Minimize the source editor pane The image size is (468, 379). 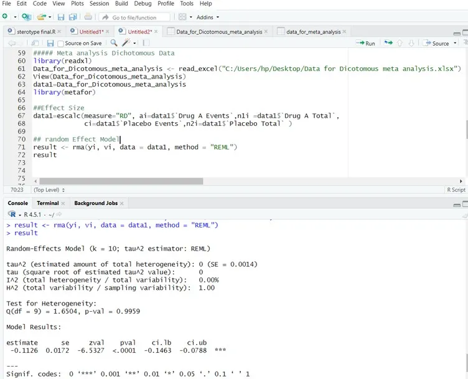[x=457, y=32]
